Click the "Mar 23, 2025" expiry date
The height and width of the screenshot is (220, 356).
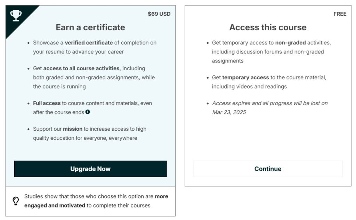click(229, 112)
